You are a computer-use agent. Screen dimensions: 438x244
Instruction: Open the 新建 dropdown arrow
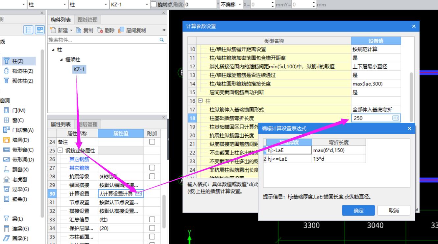(x=71, y=30)
